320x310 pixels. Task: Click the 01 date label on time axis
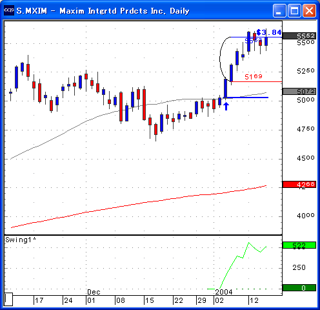pyautogui.click(x=91, y=300)
